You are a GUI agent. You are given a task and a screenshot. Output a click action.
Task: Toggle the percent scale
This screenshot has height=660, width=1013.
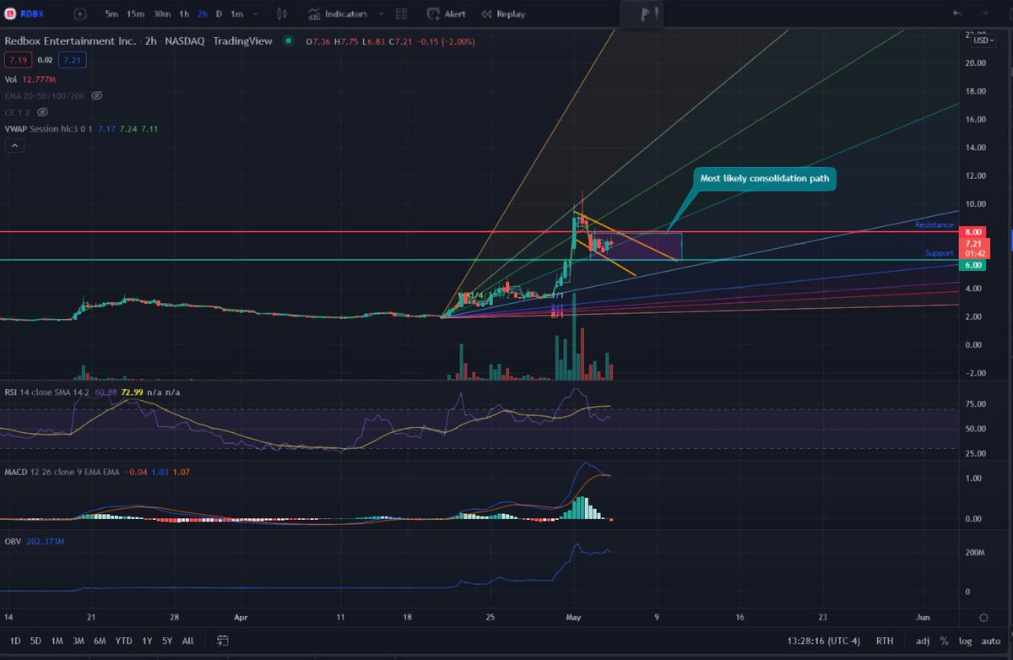click(945, 641)
